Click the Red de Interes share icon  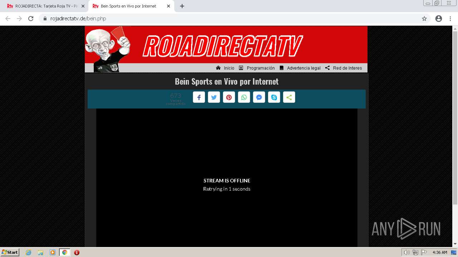327,68
